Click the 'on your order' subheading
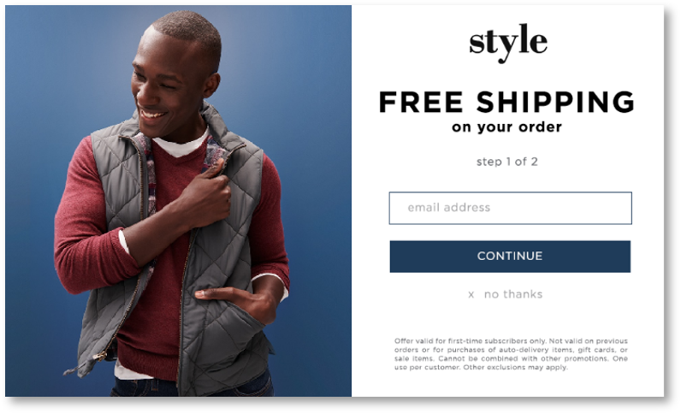This screenshot has height=413, width=681. (x=506, y=127)
